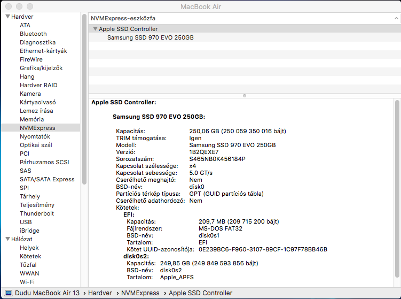The height and width of the screenshot is (299, 401).
Task: Open Helyek under Hálózat
Action: pos(29,248)
